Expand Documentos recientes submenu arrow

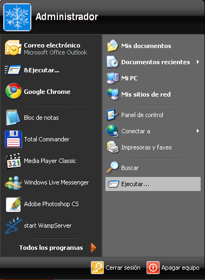(198, 62)
